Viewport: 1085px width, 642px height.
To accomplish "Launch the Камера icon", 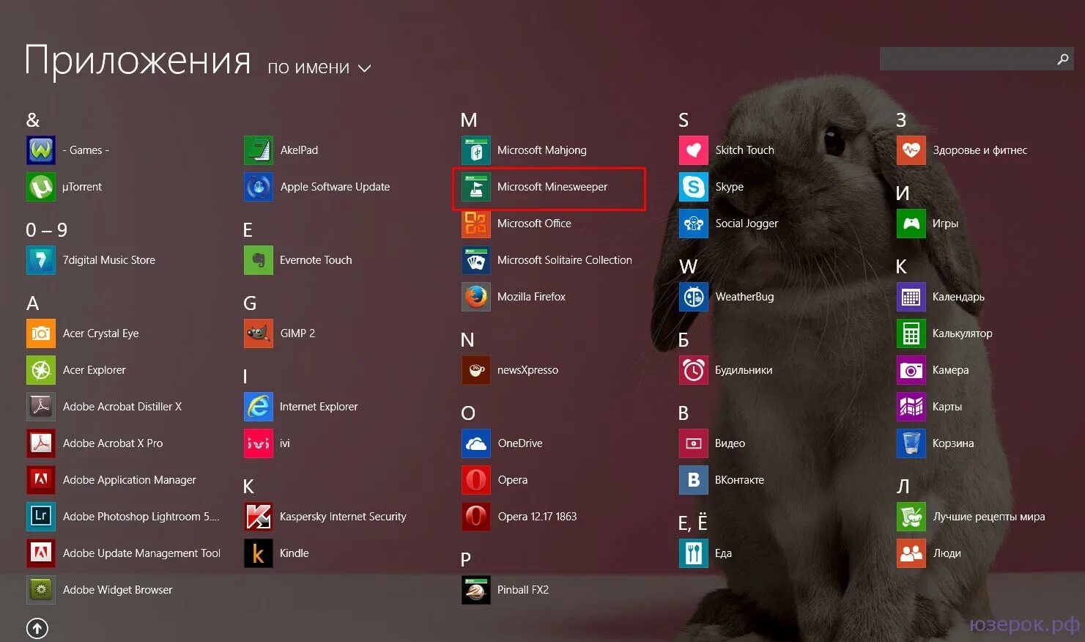I will point(911,370).
